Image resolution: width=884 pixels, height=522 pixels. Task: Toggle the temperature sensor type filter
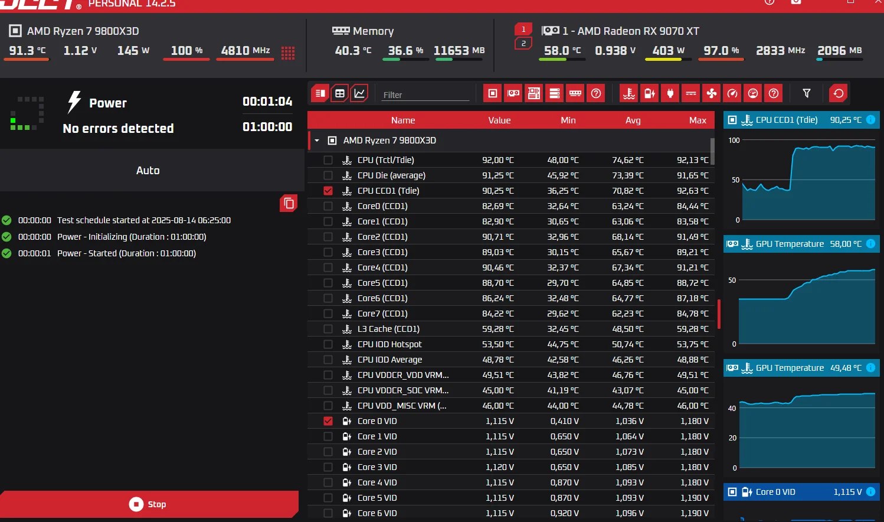[x=629, y=93]
